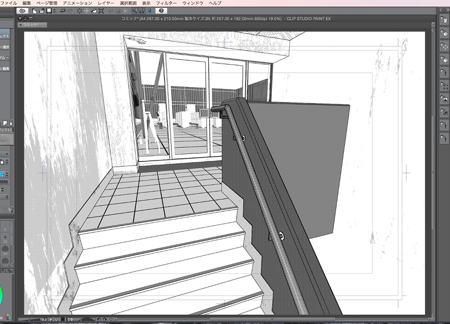Enable the snap to grid toggle
The image size is (450, 324).
point(149,11)
